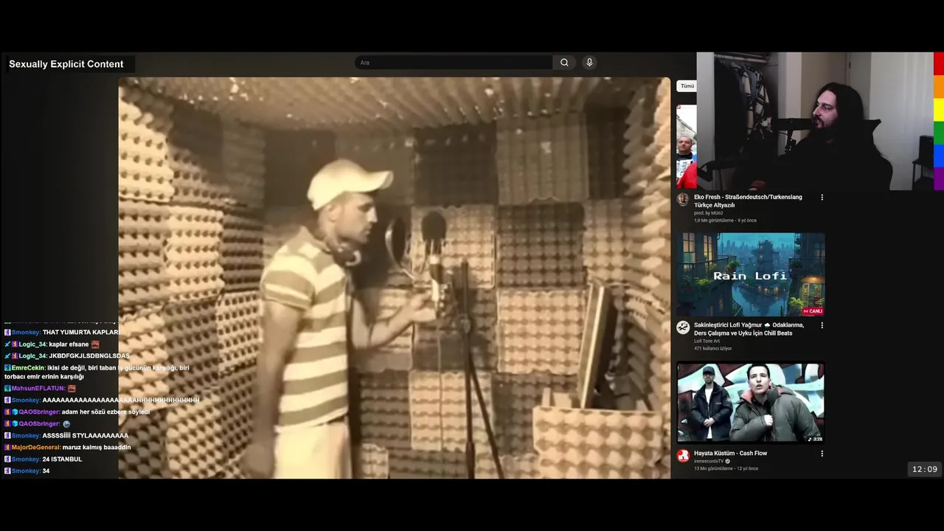The height and width of the screenshot is (531, 944).
Task: Click chat message 'JKBDFGKJLSDBNGLSDAŞ'
Action: 88,356
